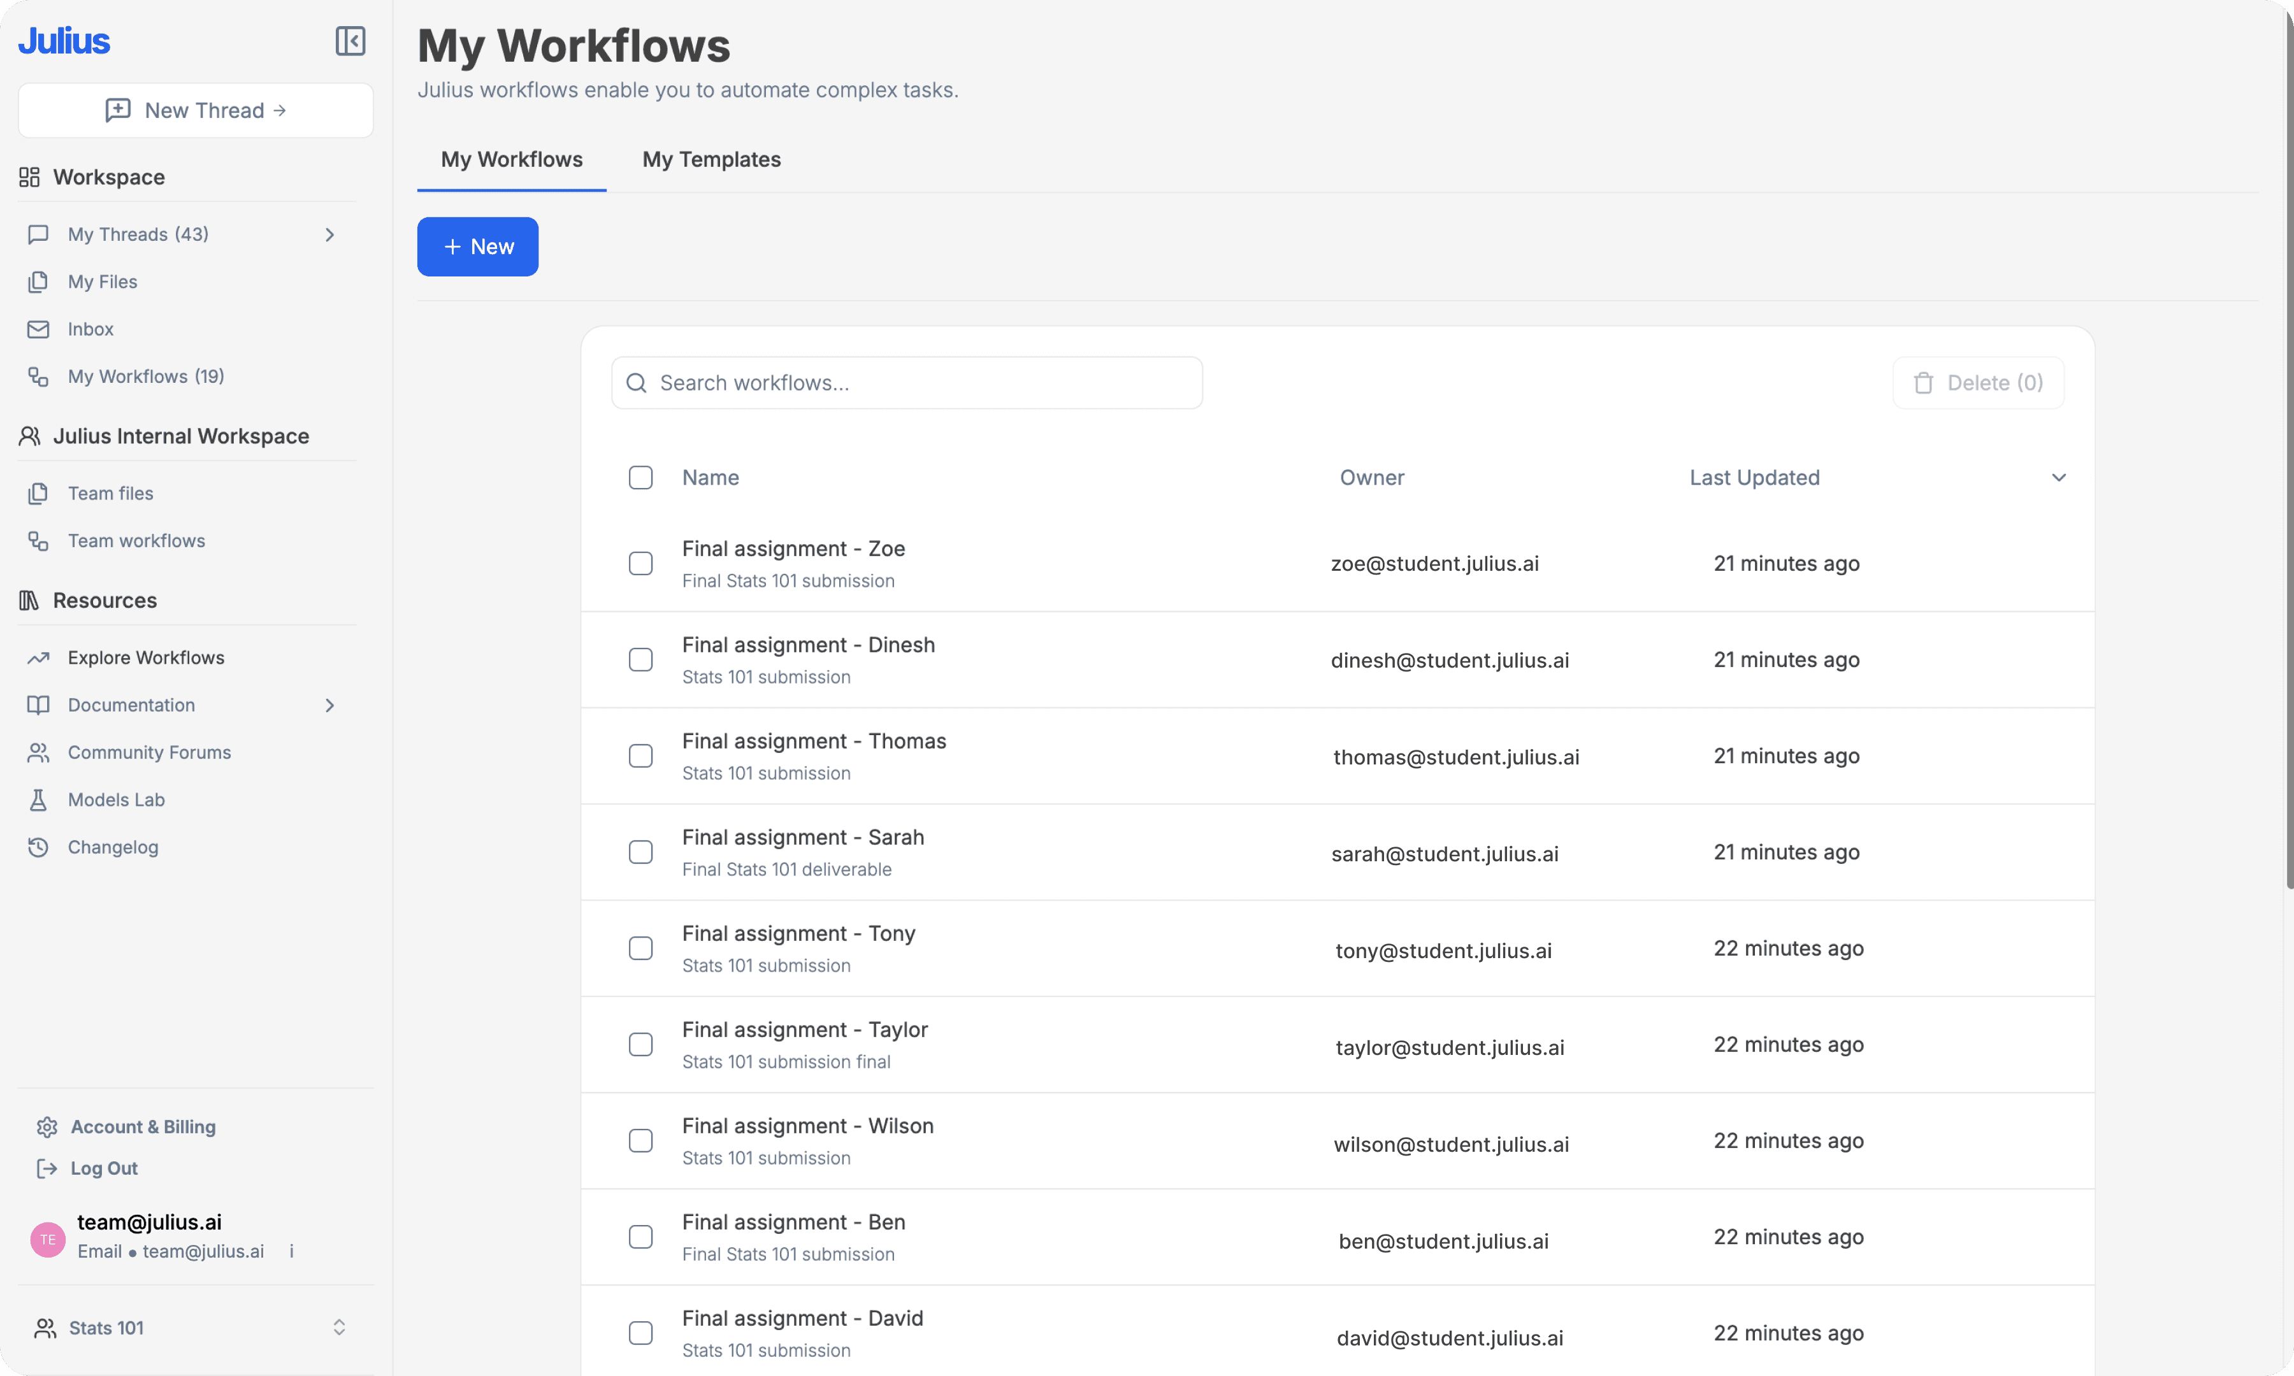
Task: Open Inbox via the envelope icon
Action: point(38,329)
